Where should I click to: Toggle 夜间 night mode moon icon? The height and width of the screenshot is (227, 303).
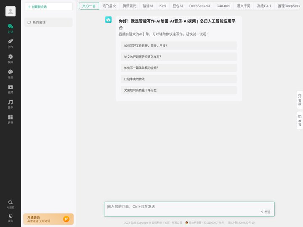pyautogui.click(x=11, y=218)
